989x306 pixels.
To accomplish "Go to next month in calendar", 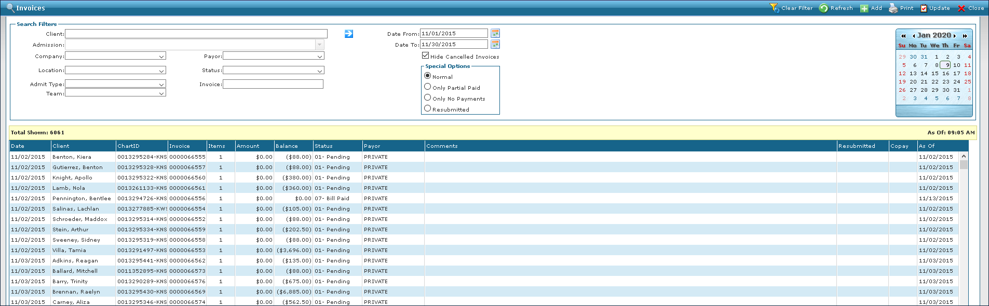I will [x=954, y=36].
